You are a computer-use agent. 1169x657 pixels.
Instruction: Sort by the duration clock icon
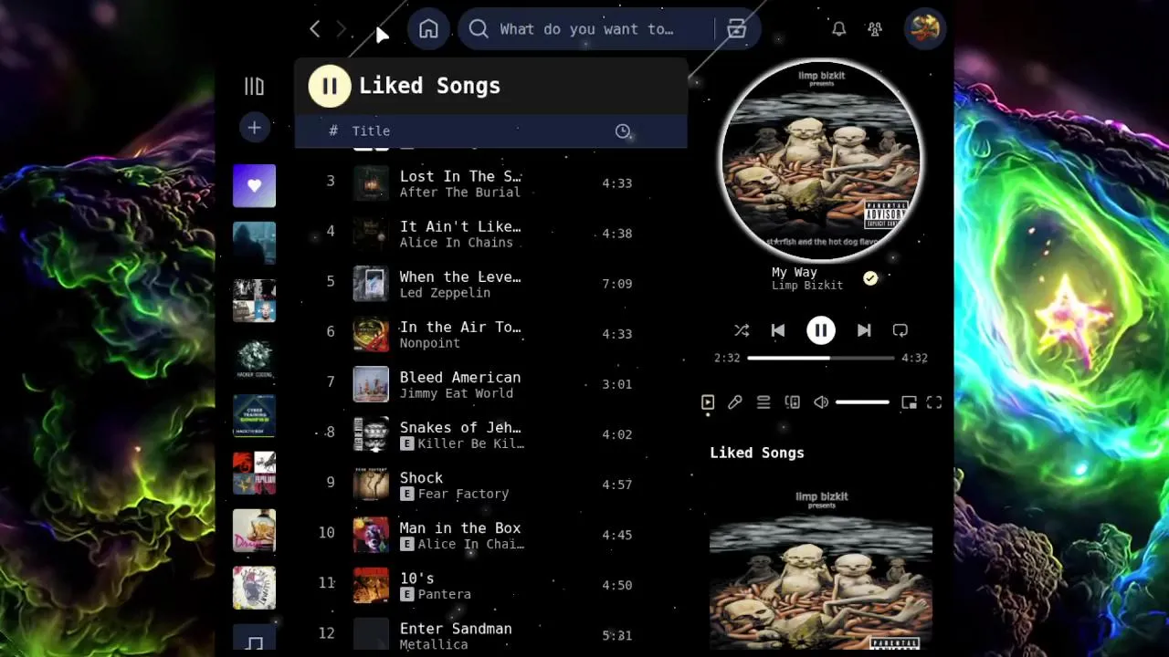pyautogui.click(x=623, y=131)
